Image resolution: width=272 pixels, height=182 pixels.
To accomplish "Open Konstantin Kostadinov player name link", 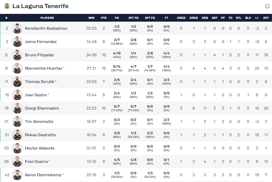I will [46, 28].
